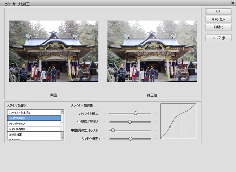Select コントラストを上げる style
This screenshot has width=236, height=172.
point(34,112)
